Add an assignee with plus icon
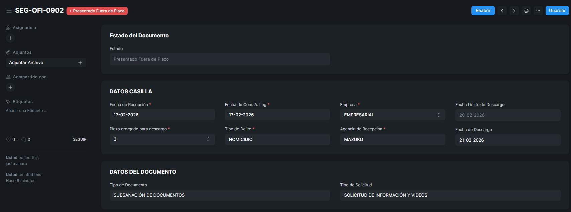571x212 pixels. coord(10,38)
